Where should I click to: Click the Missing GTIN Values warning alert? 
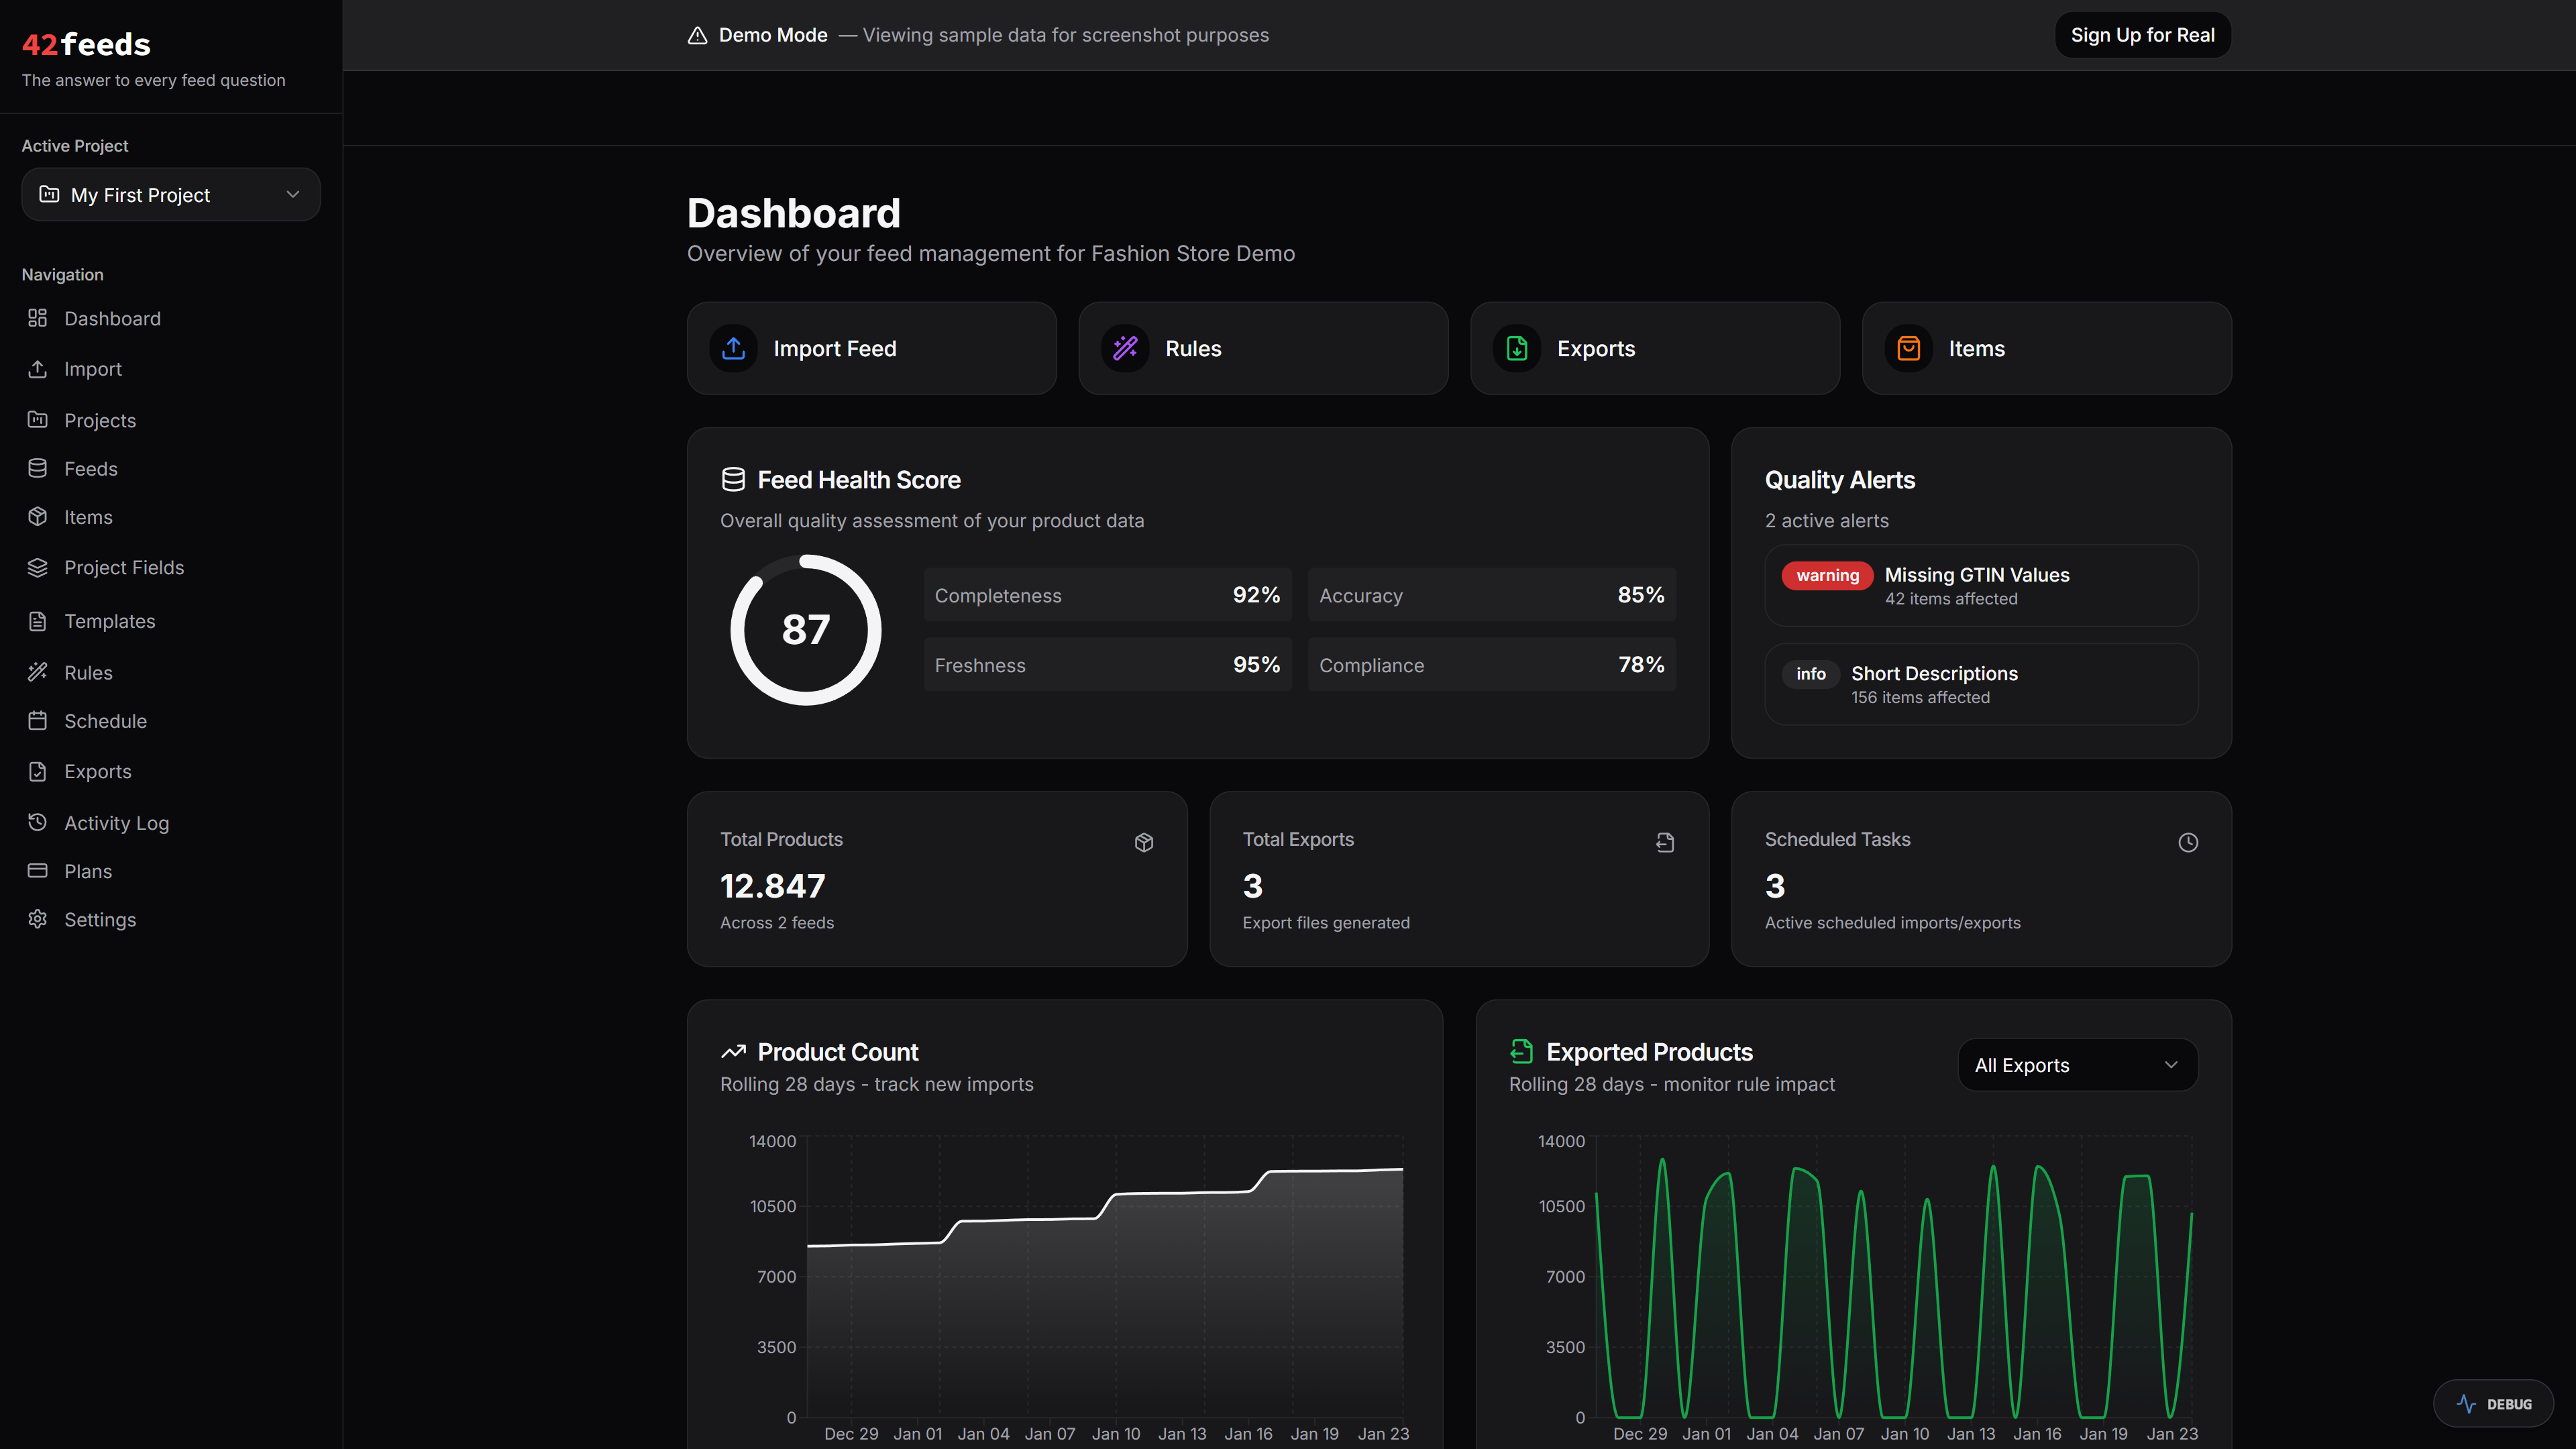click(1980, 585)
